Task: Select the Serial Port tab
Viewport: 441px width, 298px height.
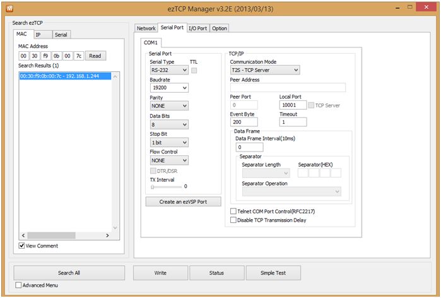Action: click(x=172, y=28)
